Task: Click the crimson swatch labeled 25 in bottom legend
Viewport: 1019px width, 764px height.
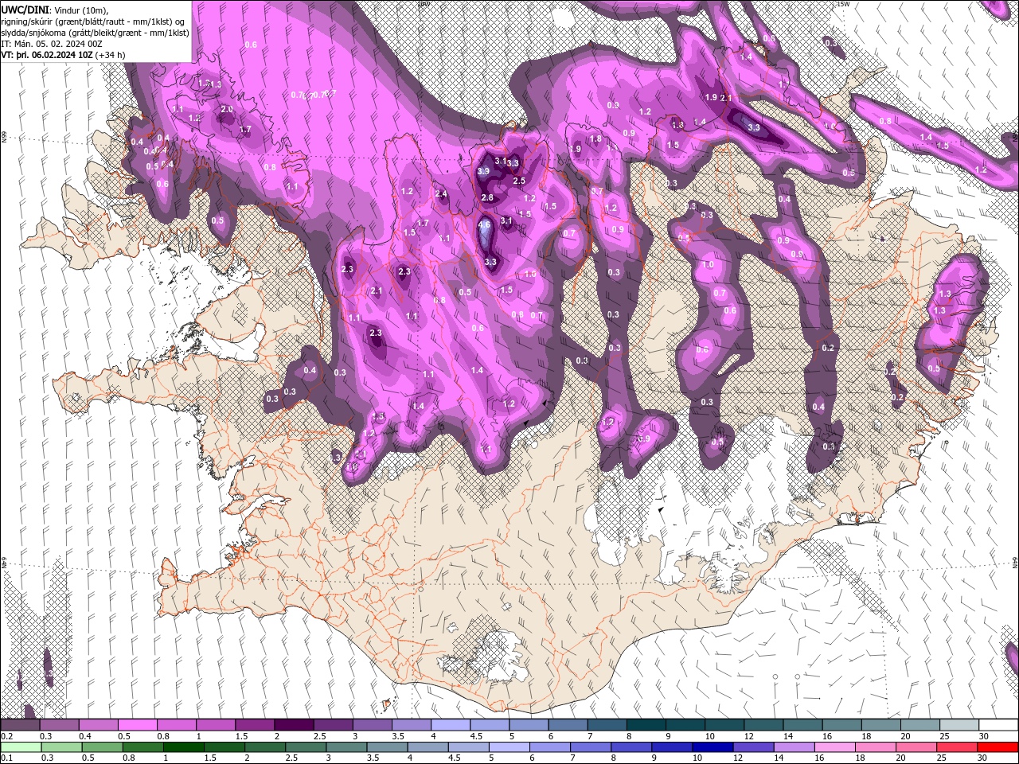Action: coord(957,747)
